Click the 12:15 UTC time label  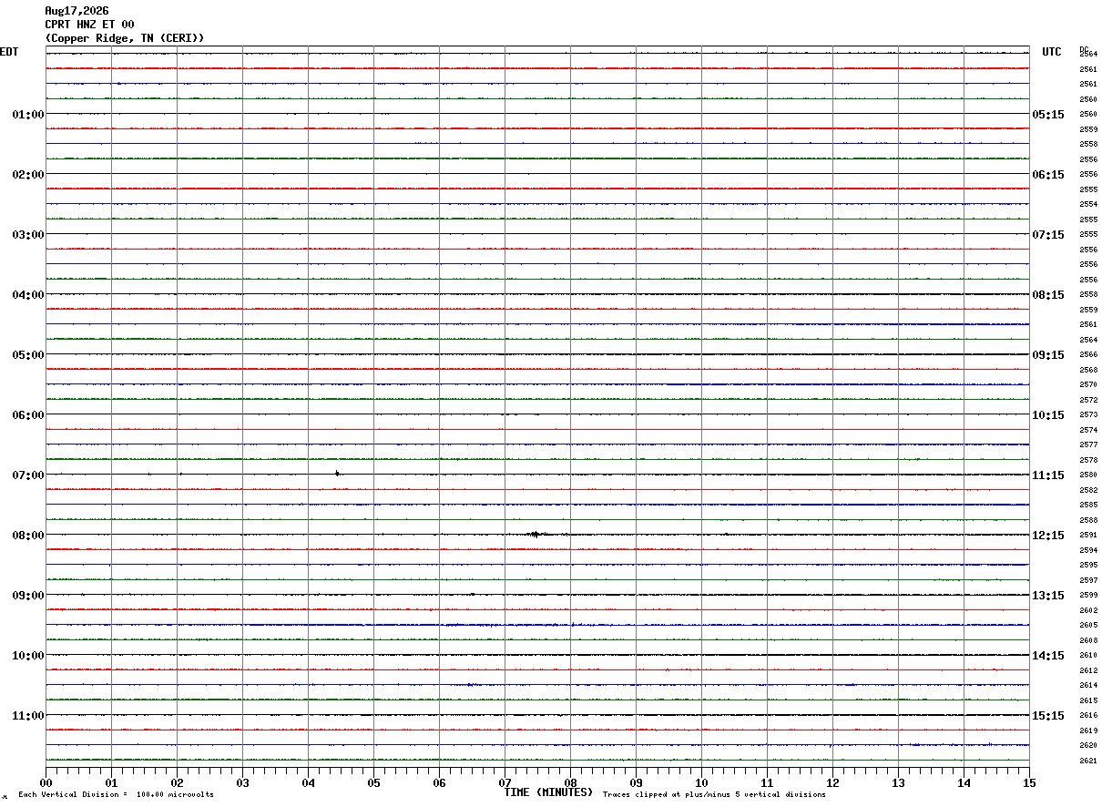(1047, 536)
